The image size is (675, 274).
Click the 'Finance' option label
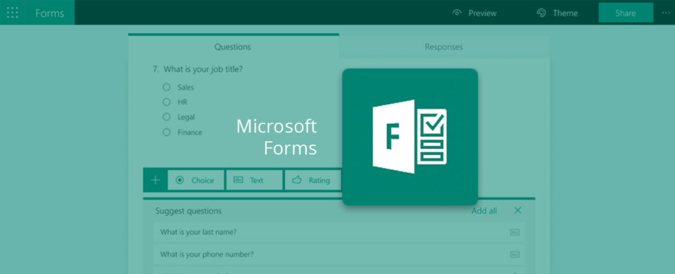190,132
